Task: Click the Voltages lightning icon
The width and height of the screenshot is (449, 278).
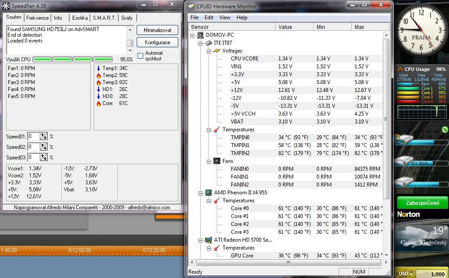Action: pos(216,51)
